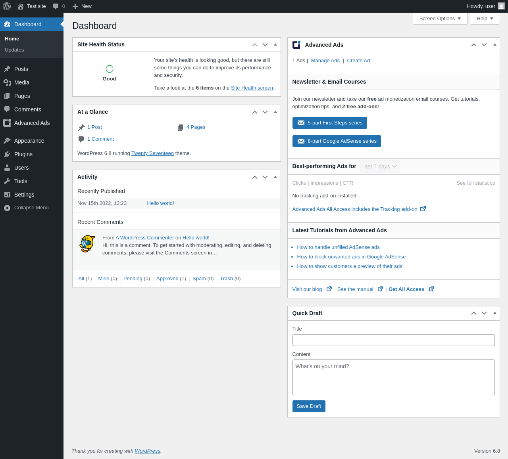Show Mine comments filter
Viewport: 508px width, 459px height.
(104, 279)
